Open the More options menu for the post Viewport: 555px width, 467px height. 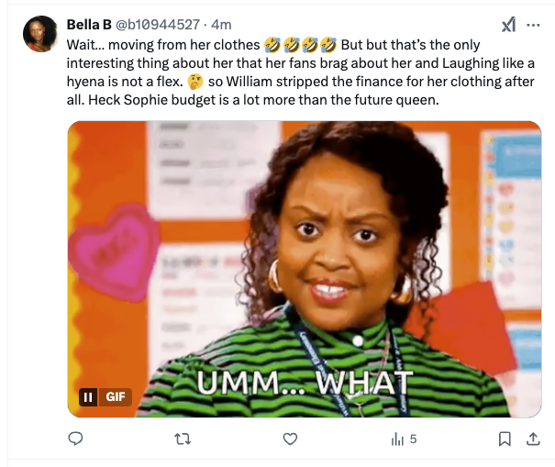tap(533, 25)
